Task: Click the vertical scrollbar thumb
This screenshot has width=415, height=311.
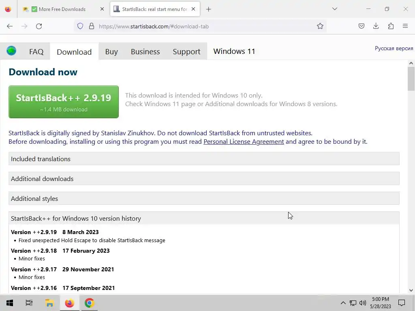Action: pyautogui.click(x=411, y=79)
